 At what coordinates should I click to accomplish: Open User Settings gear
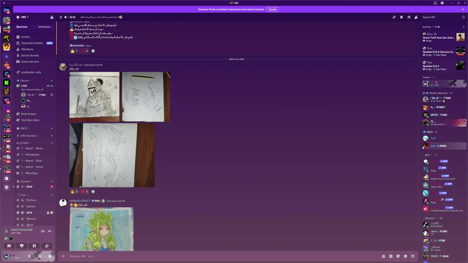click(x=50, y=256)
